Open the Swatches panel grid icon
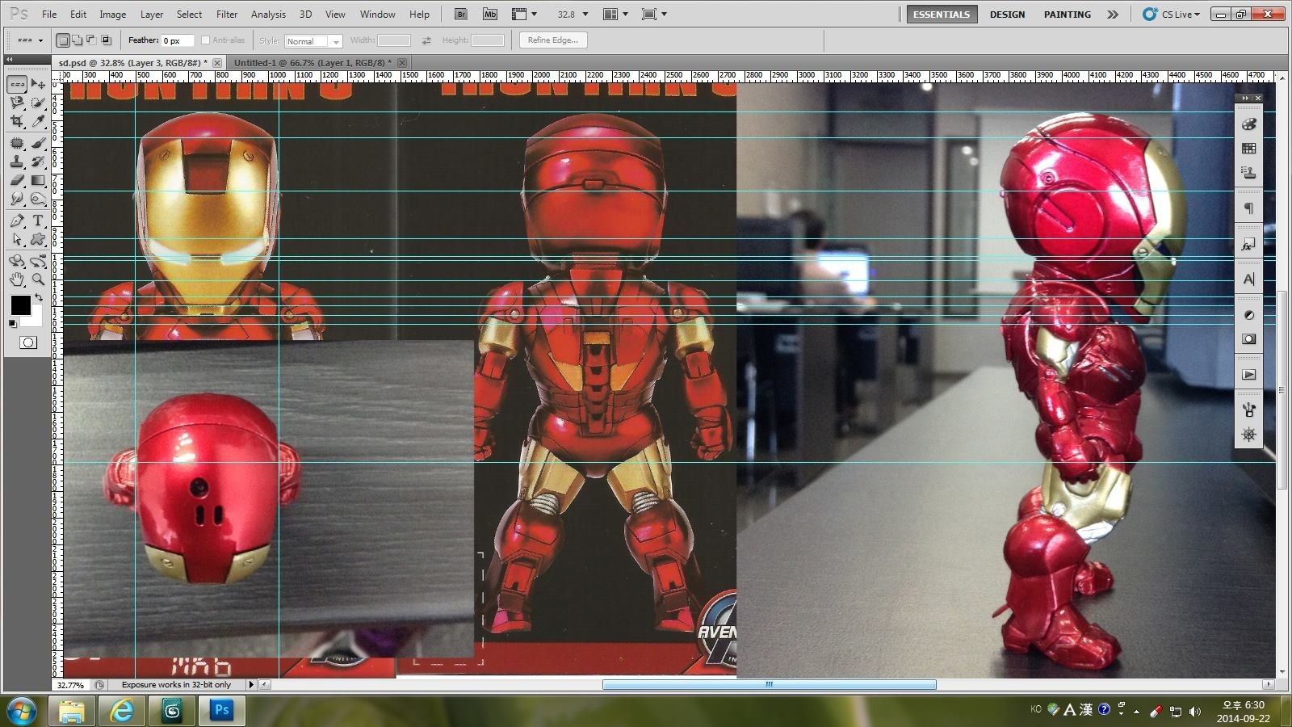The height and width of the screenshot is (727, 1292). pyautogui.click(x=1248, y=149)
